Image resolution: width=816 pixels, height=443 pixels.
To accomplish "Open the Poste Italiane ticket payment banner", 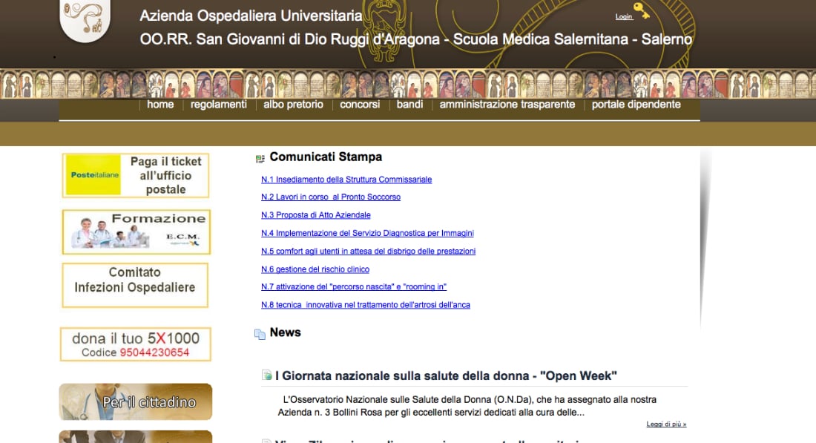I will (136, 175).
